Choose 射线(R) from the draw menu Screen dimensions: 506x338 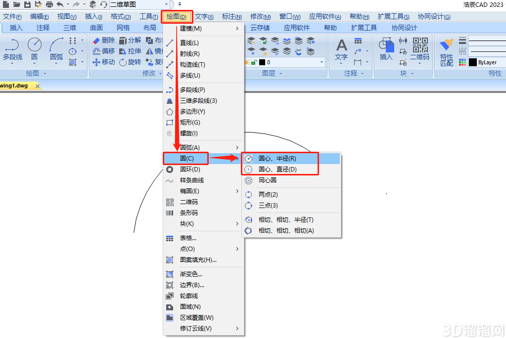pos(203,53)
